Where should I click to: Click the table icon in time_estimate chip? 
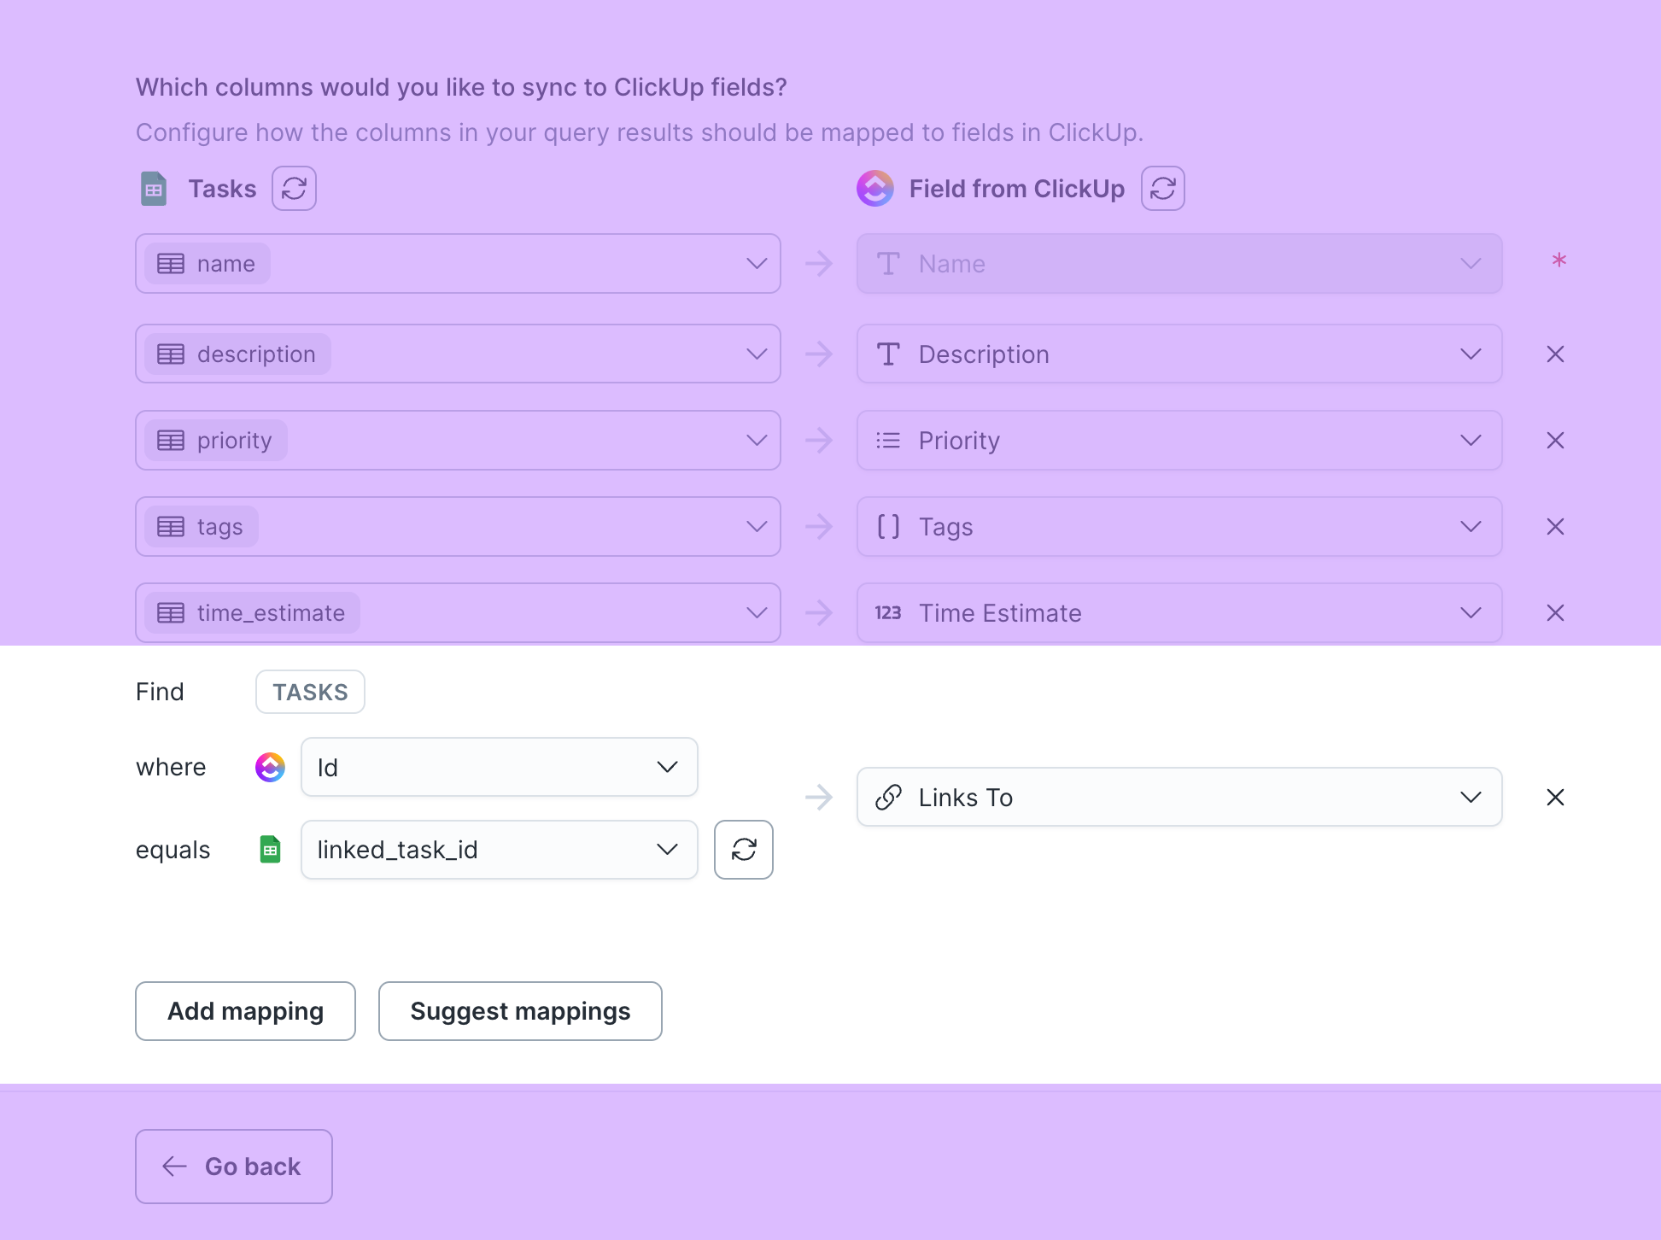pyautogui.click(x=171, y=613)
